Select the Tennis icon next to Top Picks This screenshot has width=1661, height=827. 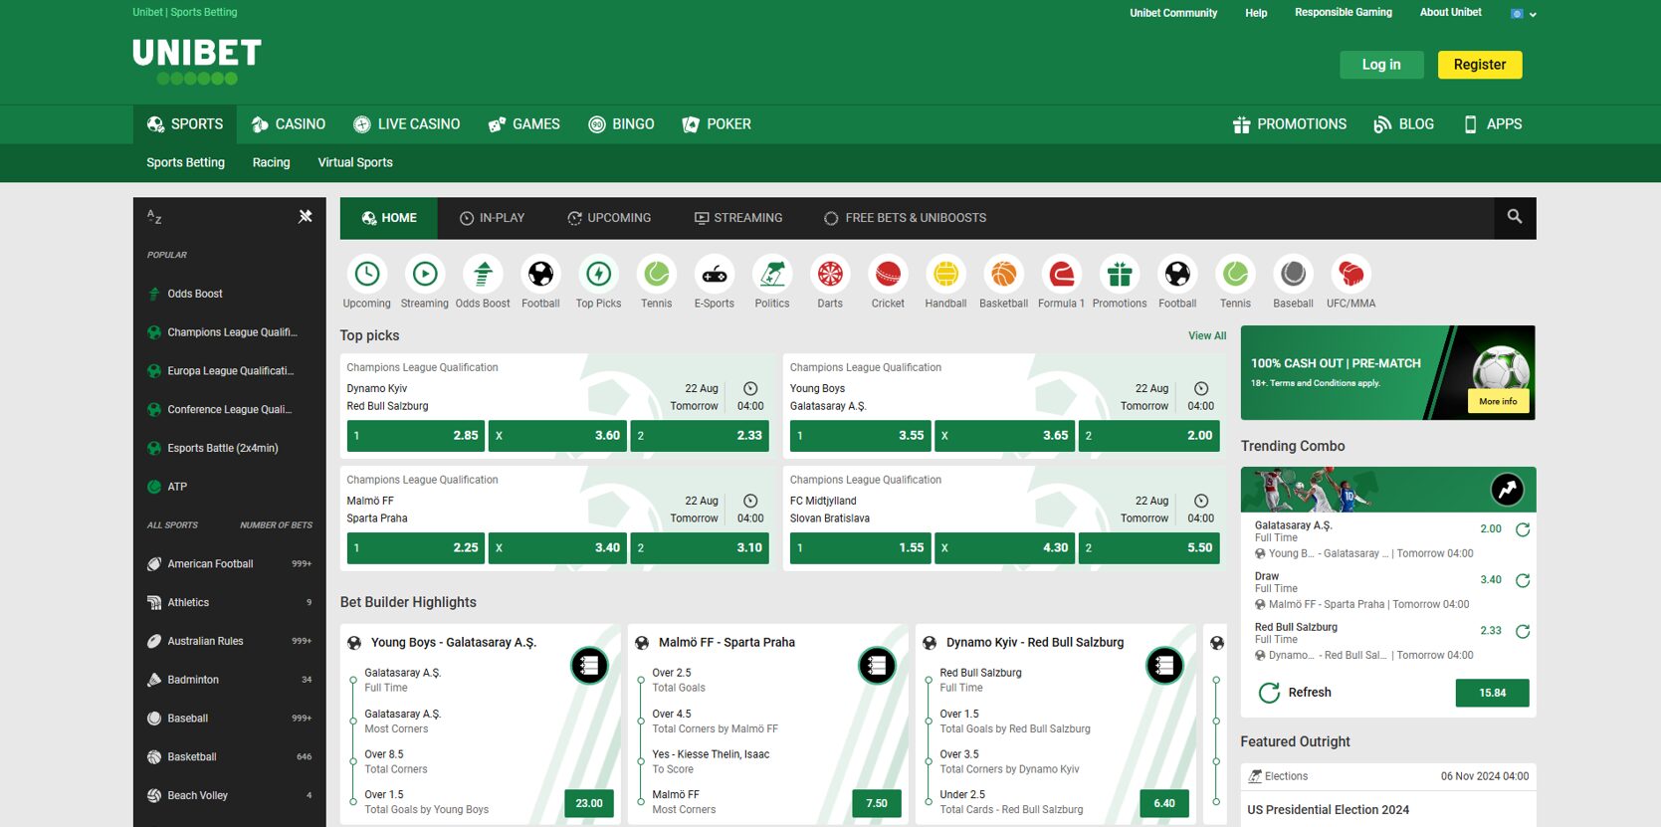point(657,274)
